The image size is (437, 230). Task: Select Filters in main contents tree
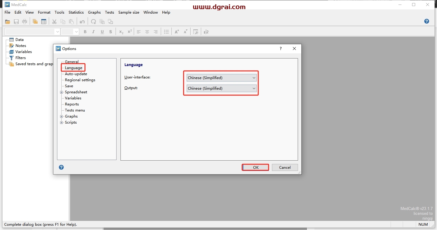(x=21, y=58)
